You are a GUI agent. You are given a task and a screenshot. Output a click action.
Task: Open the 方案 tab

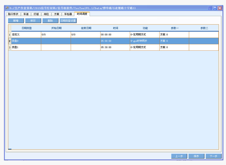tap(56, 14)
